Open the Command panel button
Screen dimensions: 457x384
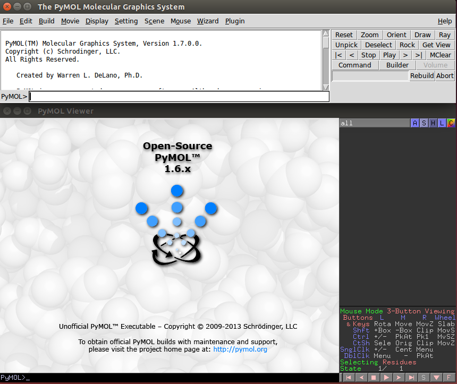355,65
